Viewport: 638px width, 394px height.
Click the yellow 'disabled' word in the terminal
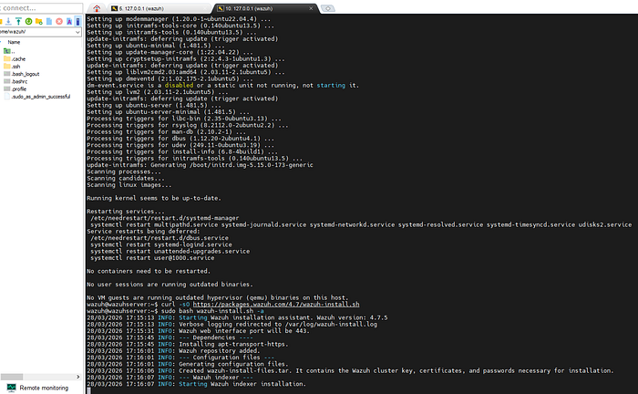[x=179, y=86]
